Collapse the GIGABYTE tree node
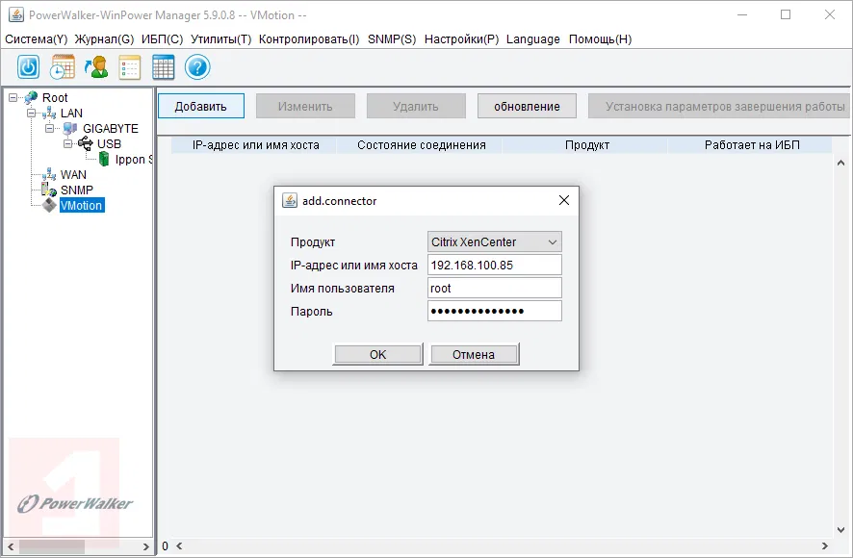This screenshot has width=853, height=558. coord(49,129)
